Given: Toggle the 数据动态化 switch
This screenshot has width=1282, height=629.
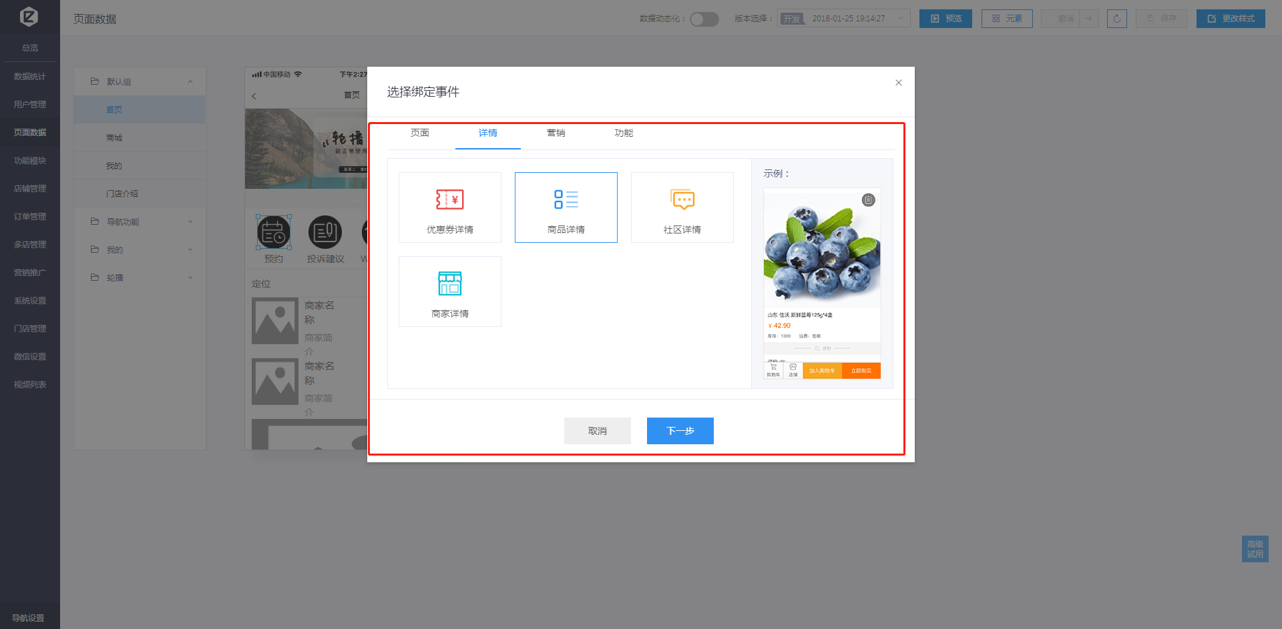Looking at the screenshot, I should 704,19.
